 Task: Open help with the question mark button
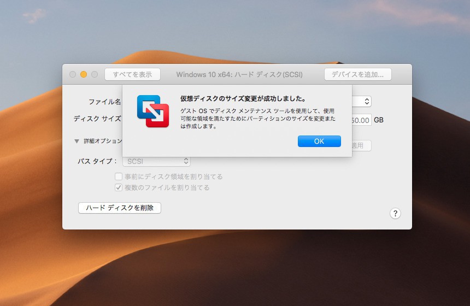(395, 214)
